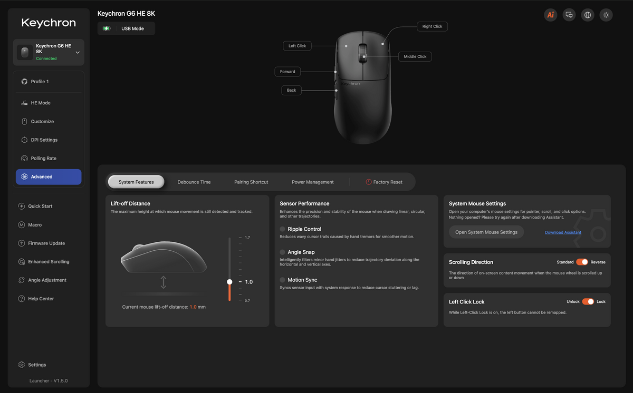633x393 pixels.
Task: Click the Profile 1 icon
Action: [x=24, y=82]
